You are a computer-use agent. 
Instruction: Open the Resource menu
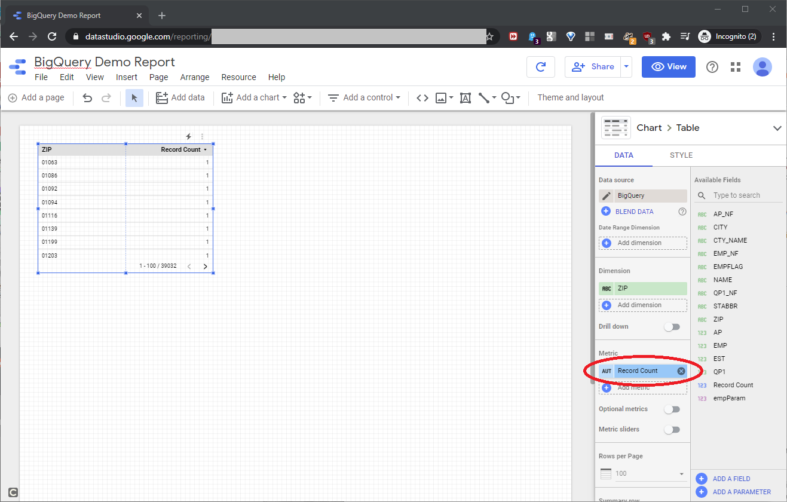click(x=239, y=77)
